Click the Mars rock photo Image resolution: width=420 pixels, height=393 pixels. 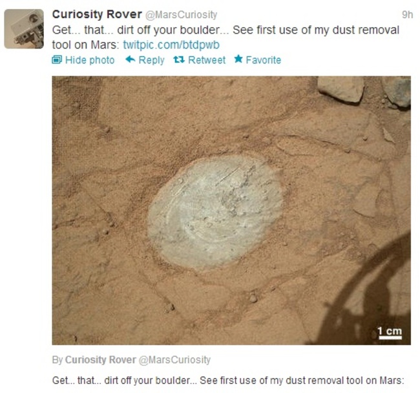point(231,210)
